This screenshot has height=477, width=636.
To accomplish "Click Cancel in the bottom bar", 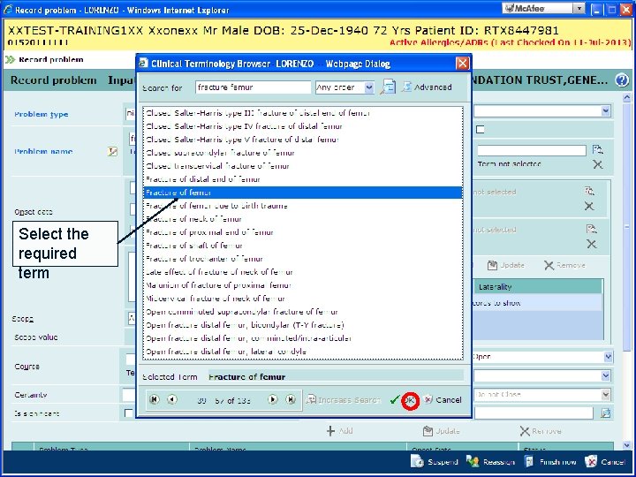I will 605,462.
